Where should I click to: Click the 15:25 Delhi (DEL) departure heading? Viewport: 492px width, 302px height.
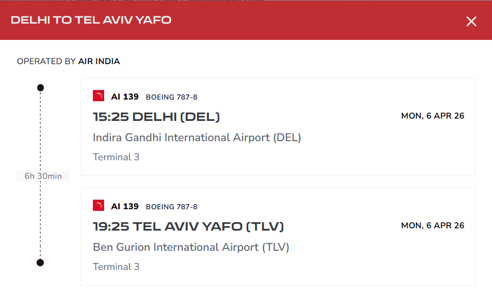tap(156, 117)
